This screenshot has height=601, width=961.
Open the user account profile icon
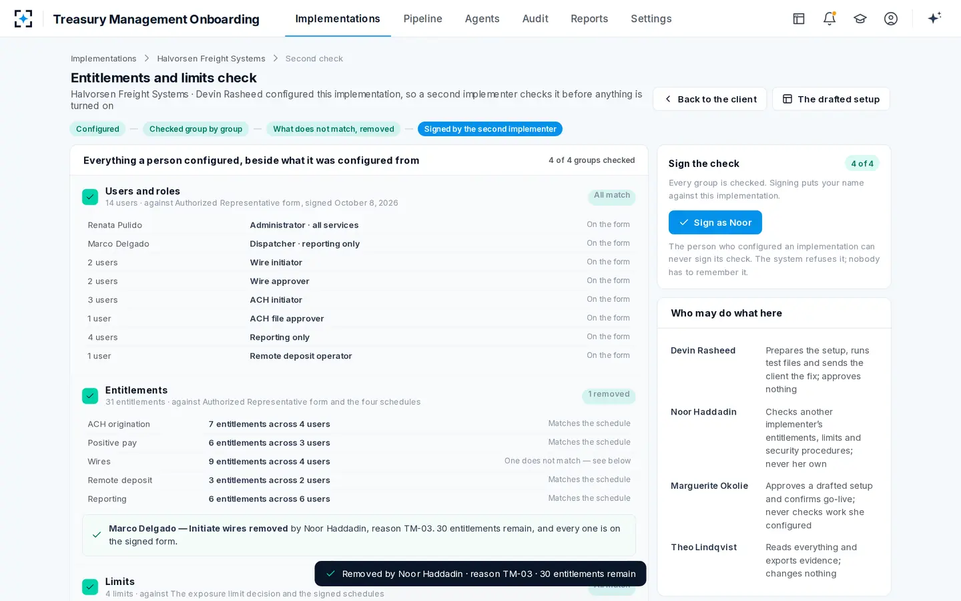(x=891, y=19)
